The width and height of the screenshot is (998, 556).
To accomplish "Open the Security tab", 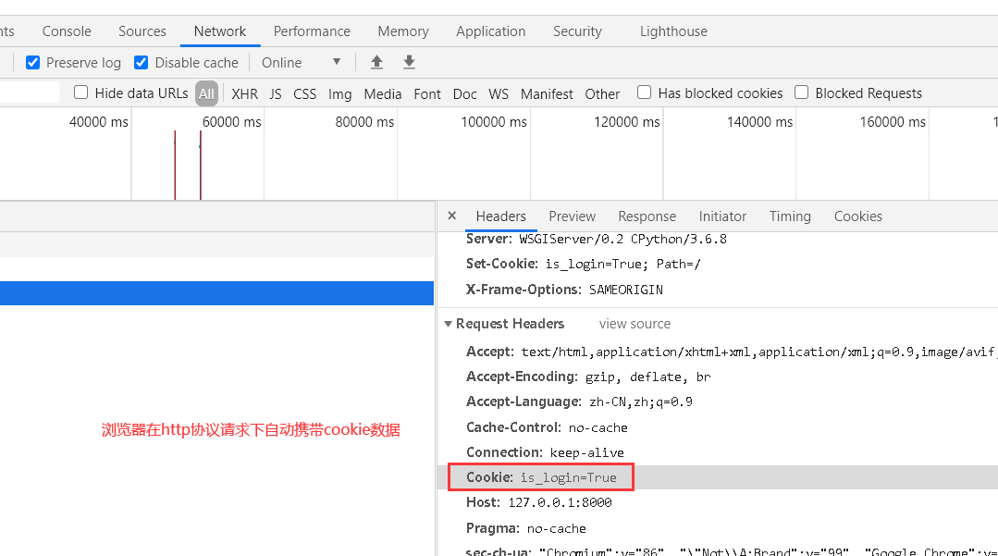I will [577, 31].
